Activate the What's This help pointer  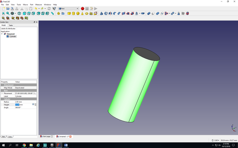click(54, 9)
